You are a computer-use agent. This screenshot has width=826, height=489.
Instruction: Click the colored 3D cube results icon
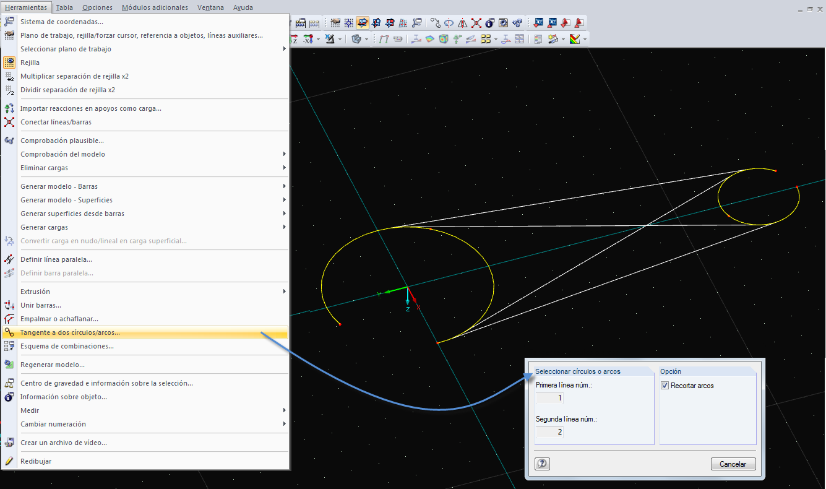click(444, 39)
